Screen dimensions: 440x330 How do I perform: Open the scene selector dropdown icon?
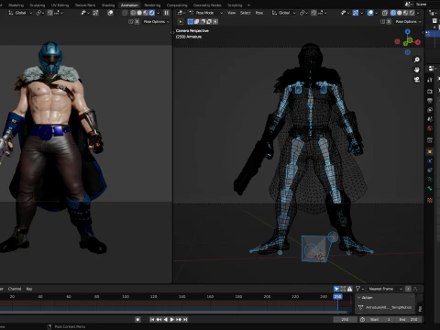click(x=409, y=5)
